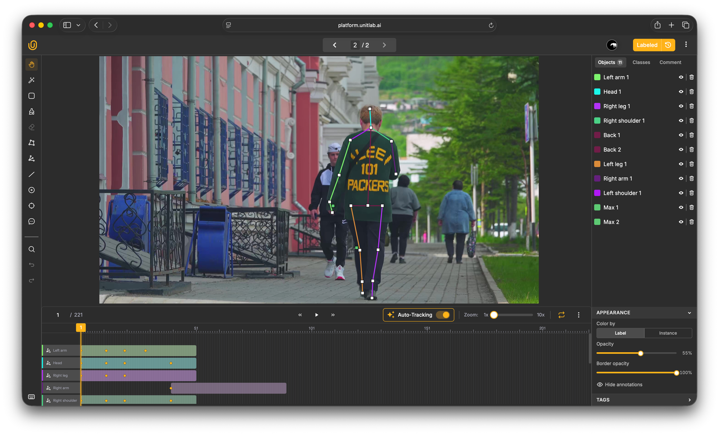The image size is (719, 435).
Task: Open the sidebar layout dropdown arrow
Action: click(78, 25)
